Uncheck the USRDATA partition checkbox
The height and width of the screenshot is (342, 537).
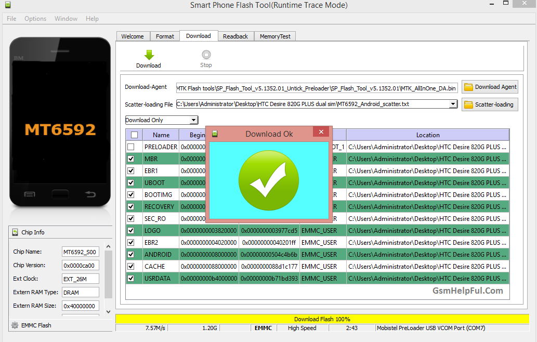tap(131, 278)
